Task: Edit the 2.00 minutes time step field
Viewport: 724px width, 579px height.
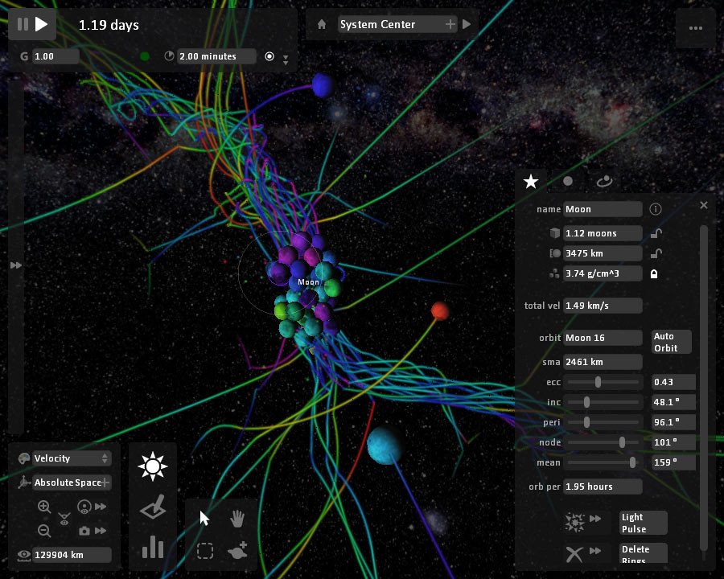Action: pos(216,56)
